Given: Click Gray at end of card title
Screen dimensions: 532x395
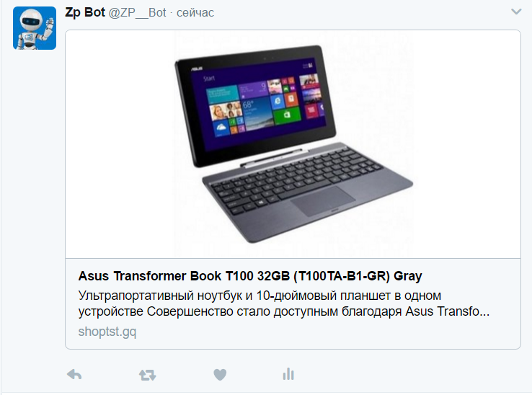Looking at the screenshot, I should point(407,277).
